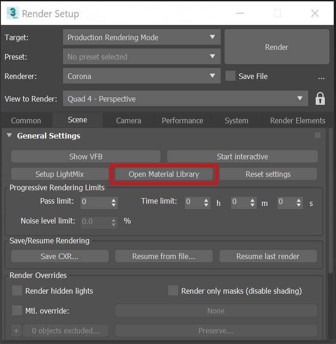The height and width of the screenshot is (344, 336).
Task: Enable the Mtl. override checkbox
Action: (x=17, y=310)
